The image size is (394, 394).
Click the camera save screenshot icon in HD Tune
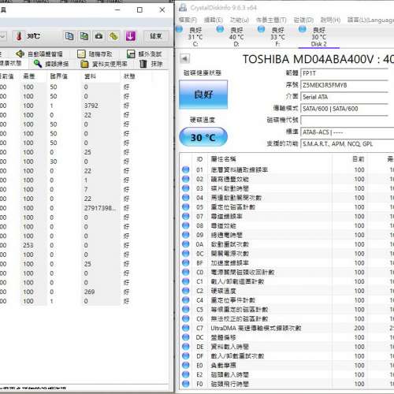(99, 36)
